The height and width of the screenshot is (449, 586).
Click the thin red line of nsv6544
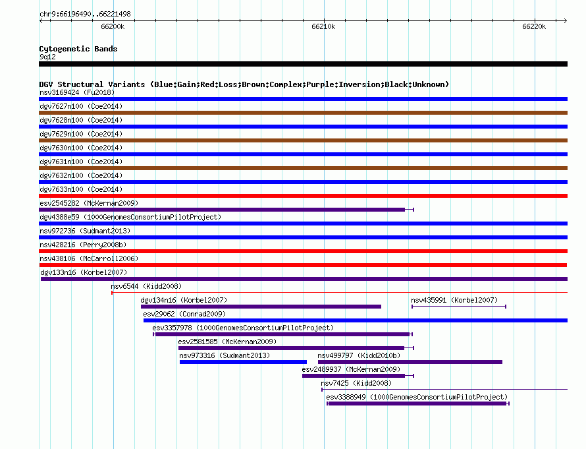(339, 292)
